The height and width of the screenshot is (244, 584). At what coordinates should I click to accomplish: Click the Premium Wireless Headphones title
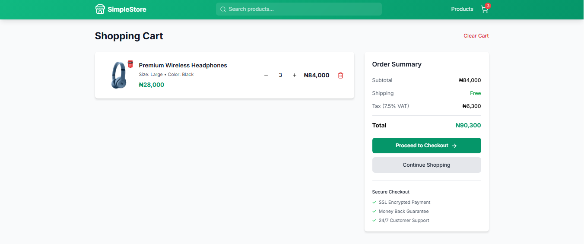tap(183, 65)
